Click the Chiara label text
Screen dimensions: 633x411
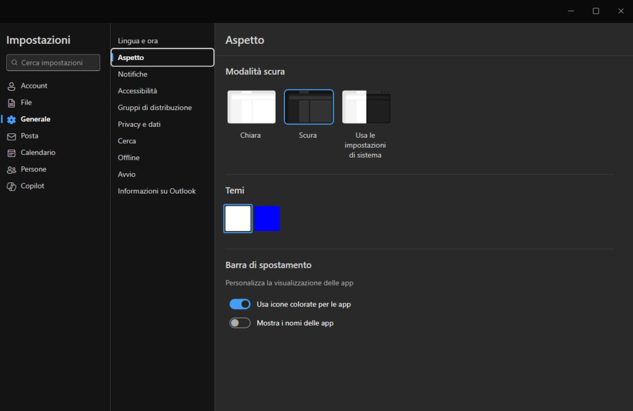250,135
